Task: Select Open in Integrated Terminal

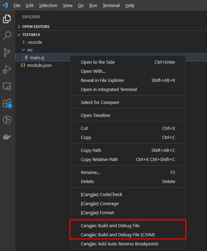Action: pyautogui.click(x=128, y=90)
